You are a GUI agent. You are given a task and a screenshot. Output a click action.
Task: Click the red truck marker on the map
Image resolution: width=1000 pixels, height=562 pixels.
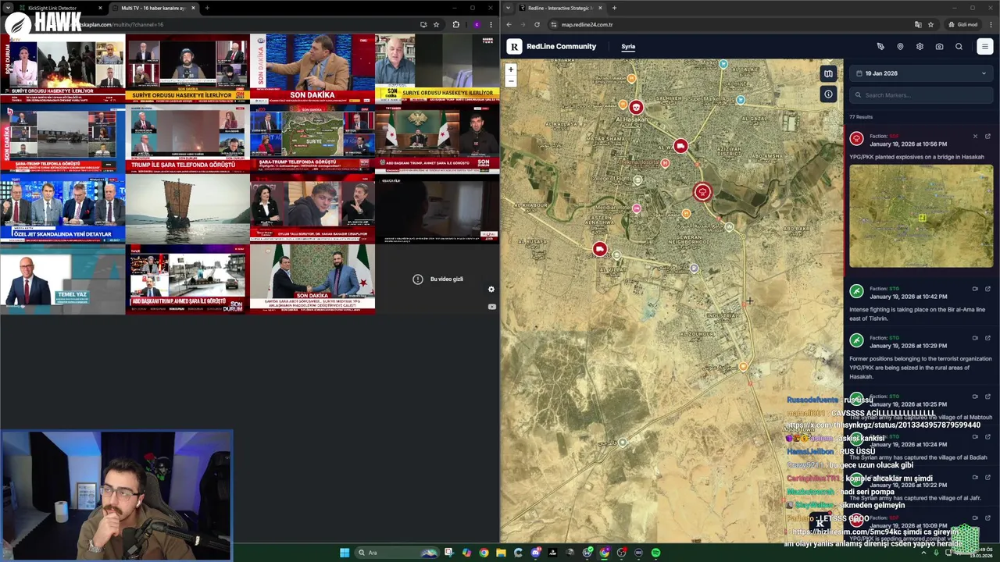[x=680, y=146]
